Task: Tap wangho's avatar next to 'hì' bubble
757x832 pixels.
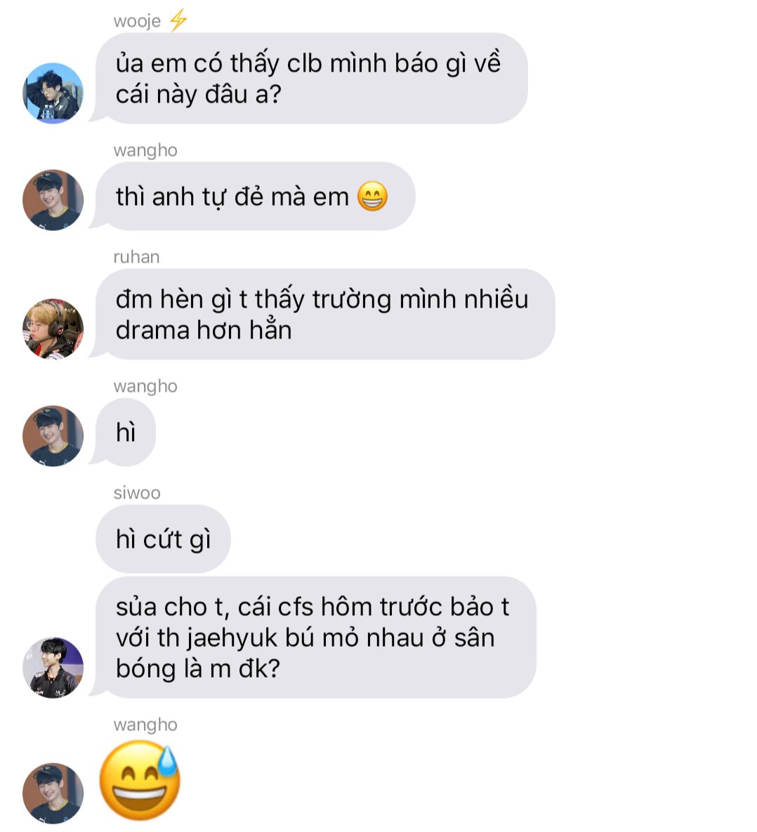Action: (x=53, y=436)
